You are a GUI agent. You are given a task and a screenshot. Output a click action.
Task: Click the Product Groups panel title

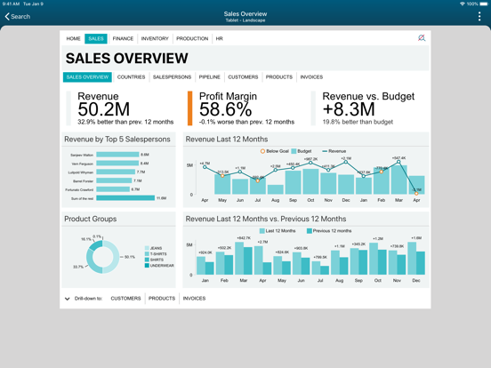coord(90,219)
